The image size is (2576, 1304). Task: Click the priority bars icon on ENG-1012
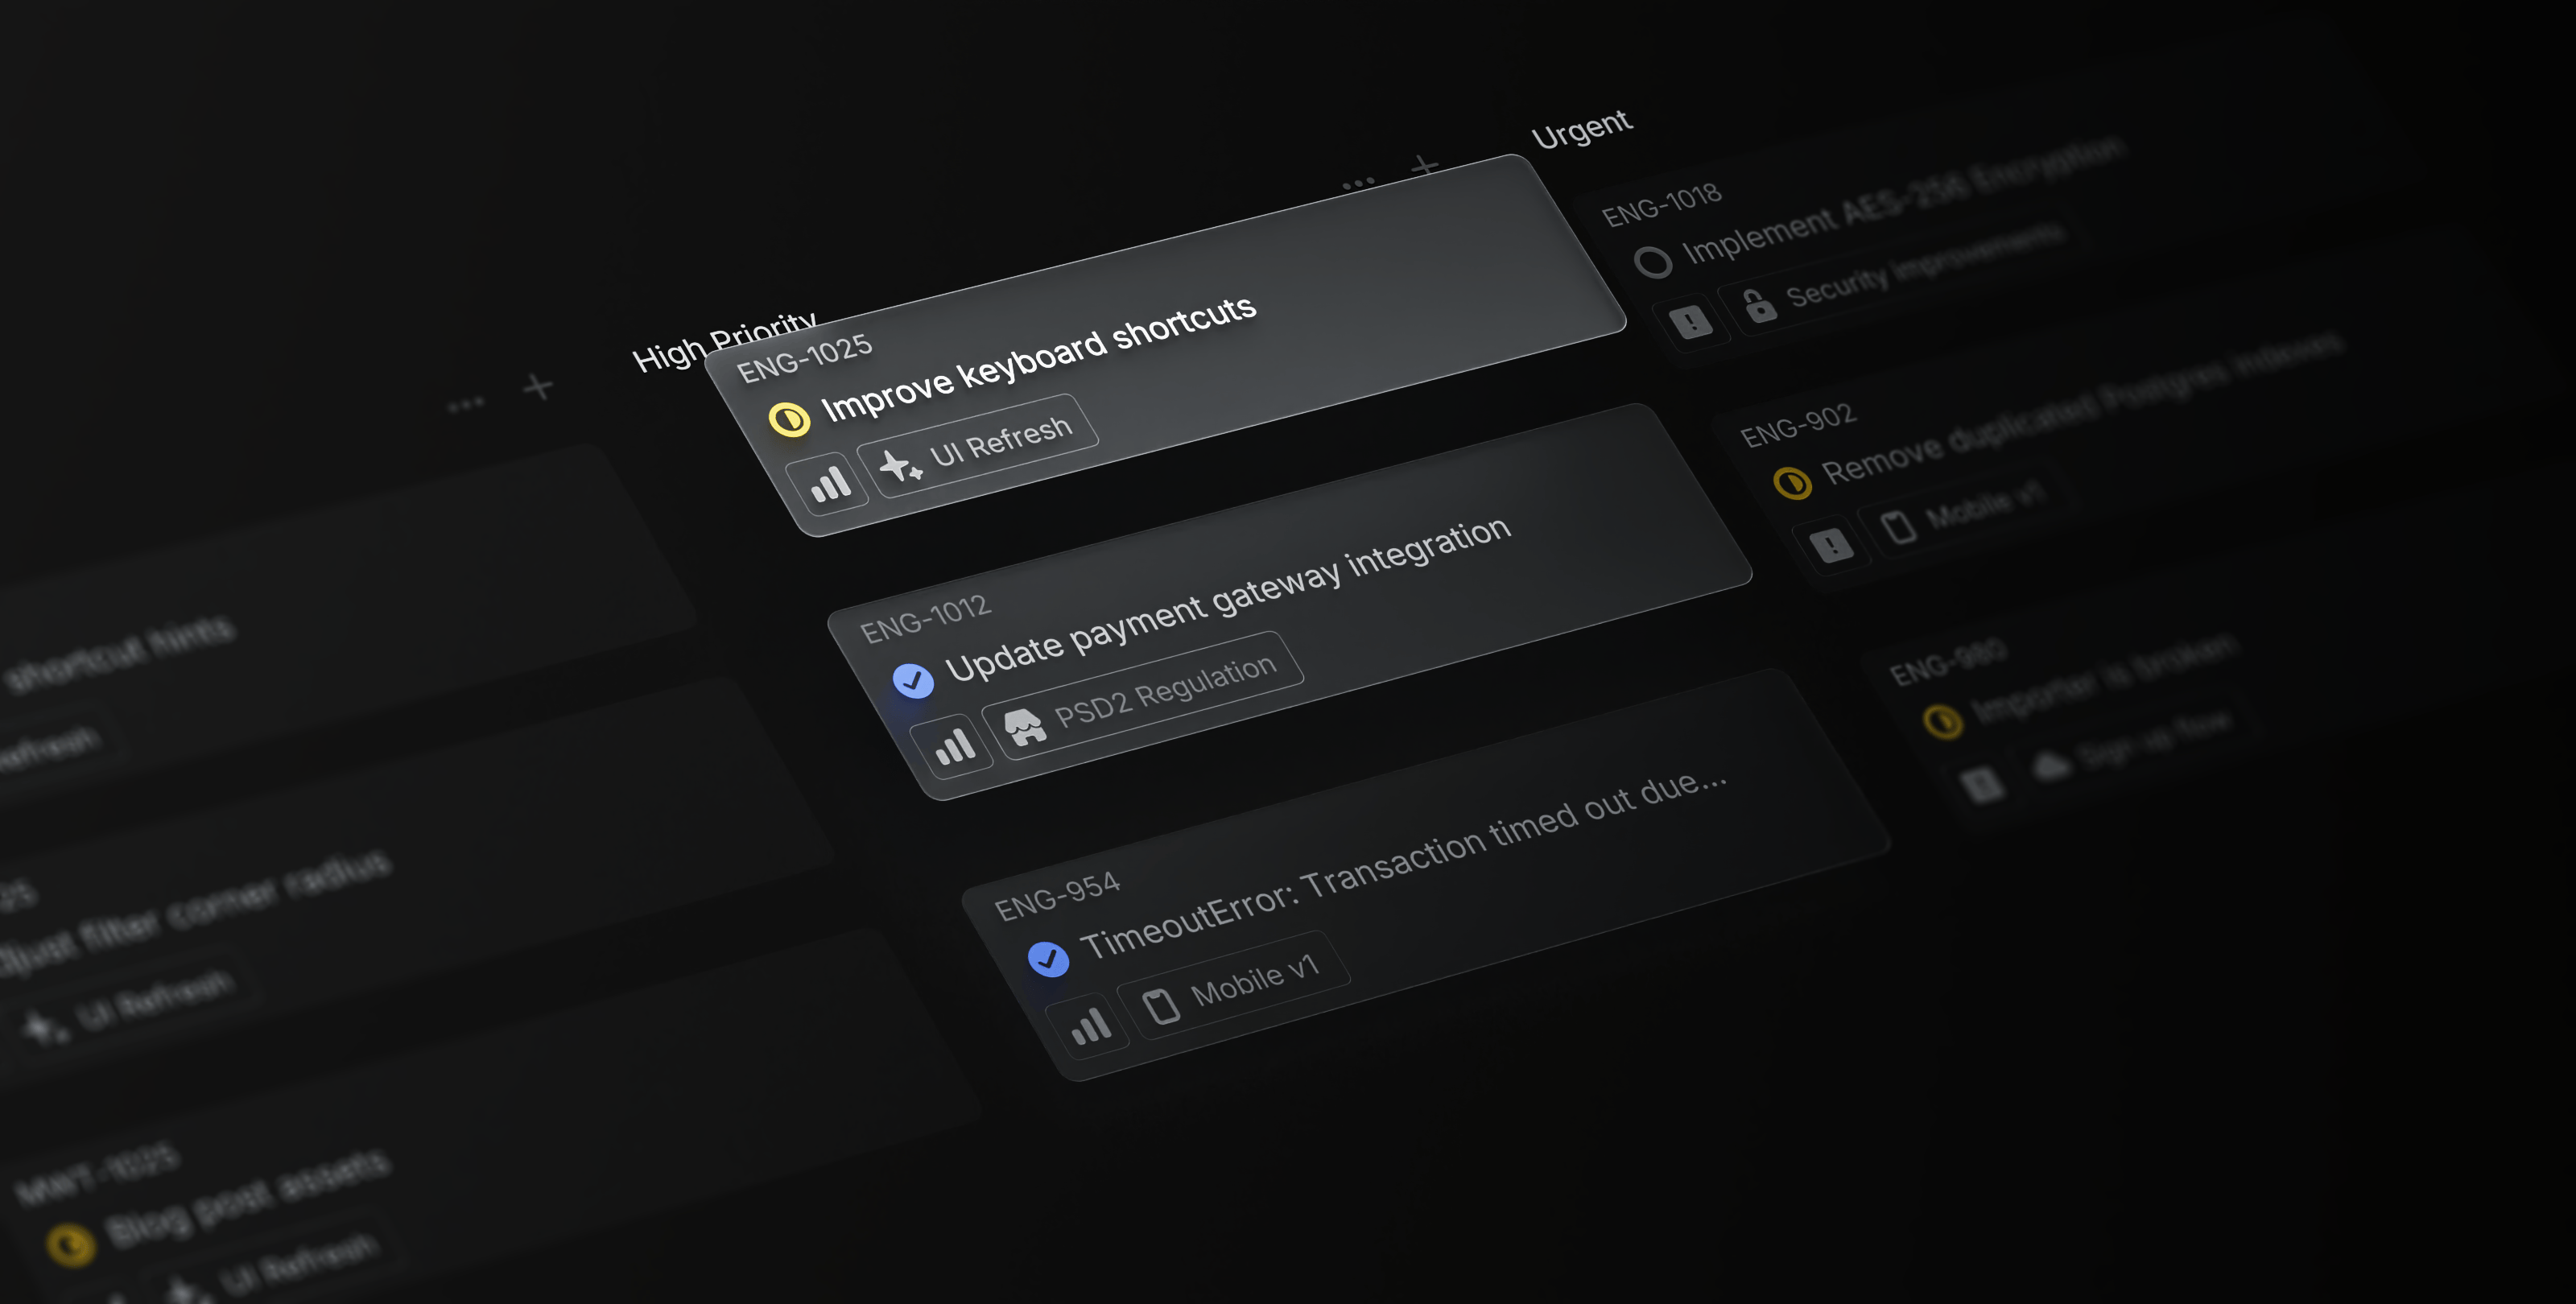click(x=955, y=746)
